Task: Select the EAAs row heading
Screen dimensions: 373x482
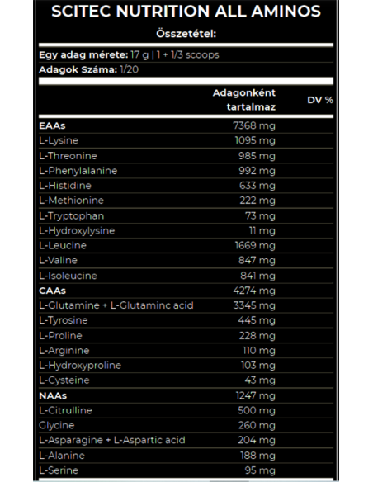Action: [52, 125]
